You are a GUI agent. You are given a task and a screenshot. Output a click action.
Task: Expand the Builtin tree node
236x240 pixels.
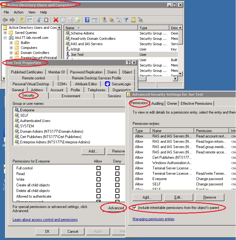point(11,43)
